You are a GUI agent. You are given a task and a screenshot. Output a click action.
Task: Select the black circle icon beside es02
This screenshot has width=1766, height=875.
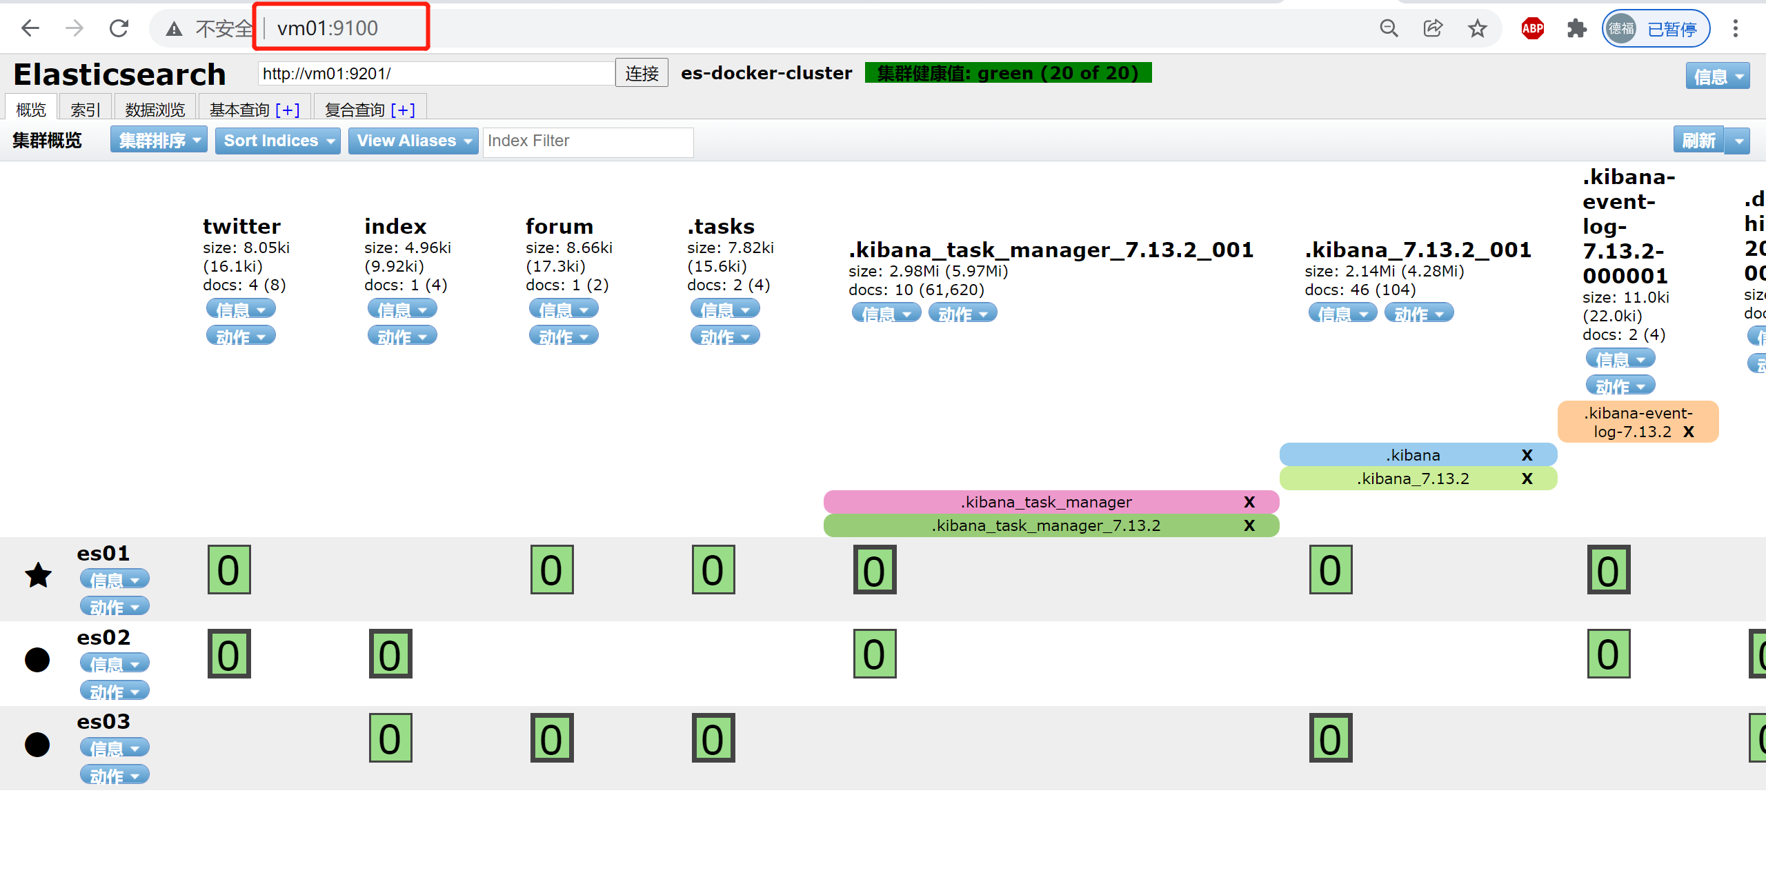pyautogui.click(x=37, y=661)
